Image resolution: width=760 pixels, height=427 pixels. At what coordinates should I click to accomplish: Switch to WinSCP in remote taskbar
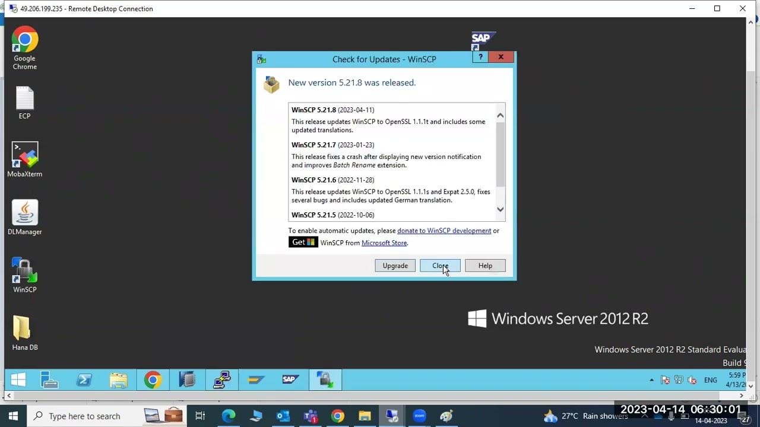[325, 380]
